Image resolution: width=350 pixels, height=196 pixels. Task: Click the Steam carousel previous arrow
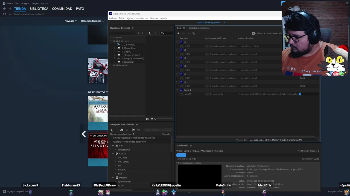pyautogui.click(x=84, y=134)
